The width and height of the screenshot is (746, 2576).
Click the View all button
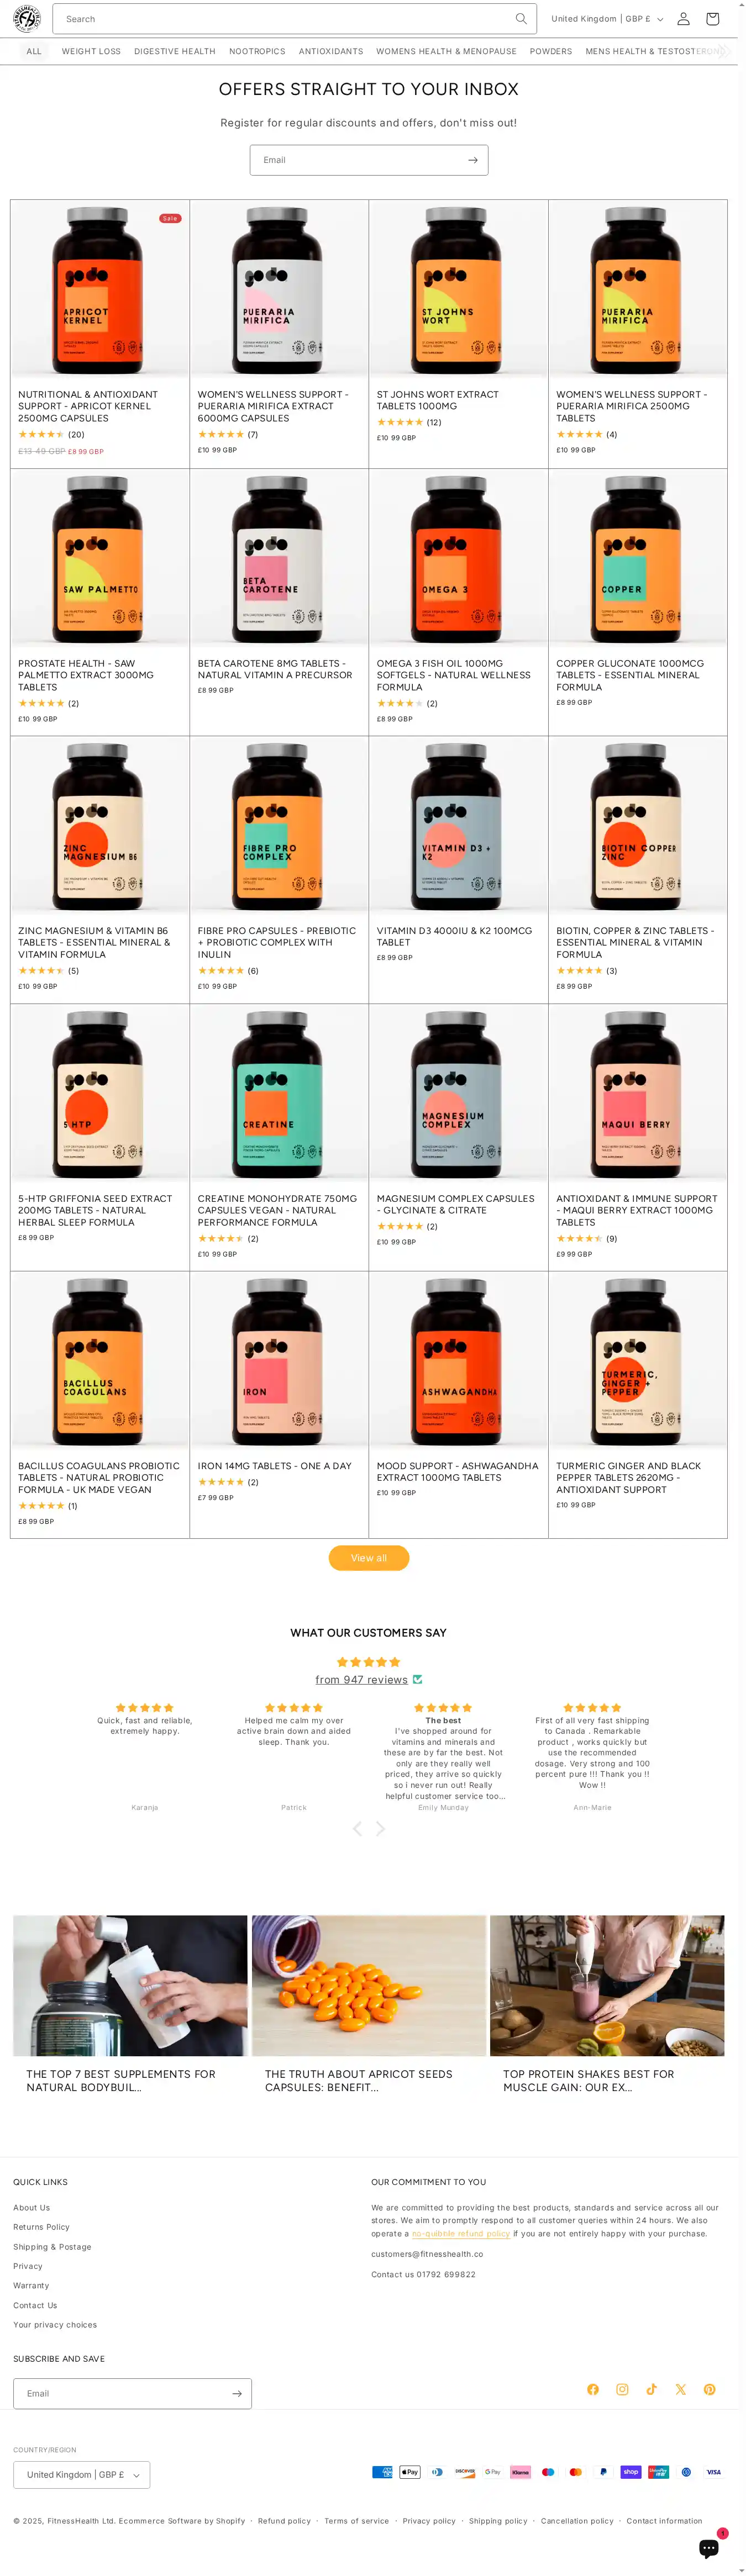[369, 1557]
